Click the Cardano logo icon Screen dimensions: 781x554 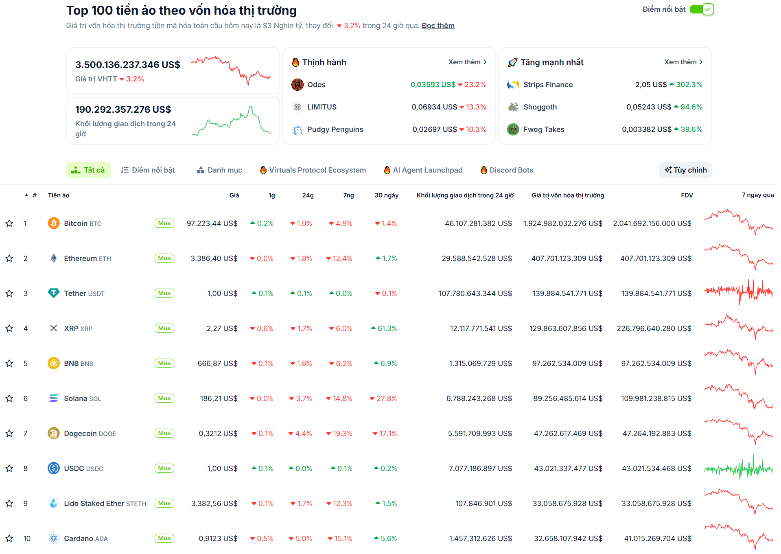pos(54,538)
